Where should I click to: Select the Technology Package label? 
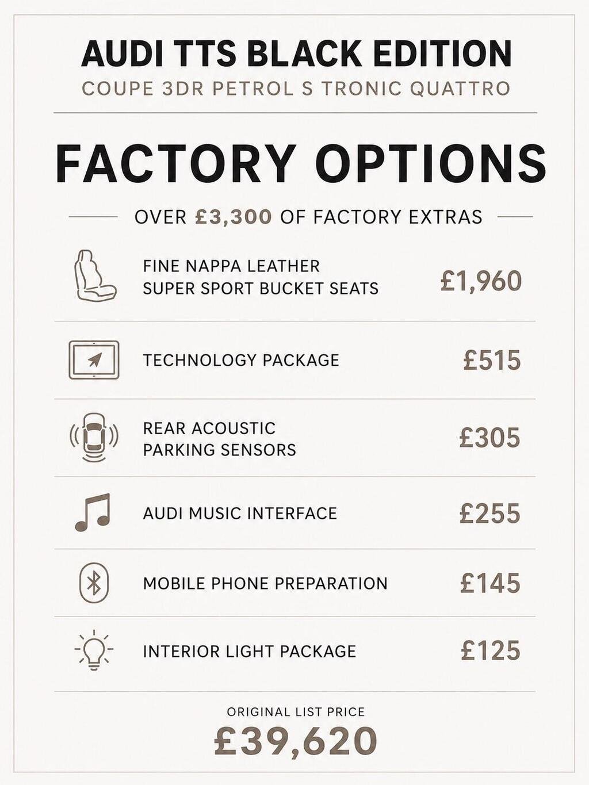click(x=241, y=360)
